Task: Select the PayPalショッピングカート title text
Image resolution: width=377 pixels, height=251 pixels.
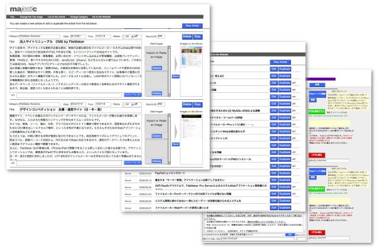Action: (170, 173)
